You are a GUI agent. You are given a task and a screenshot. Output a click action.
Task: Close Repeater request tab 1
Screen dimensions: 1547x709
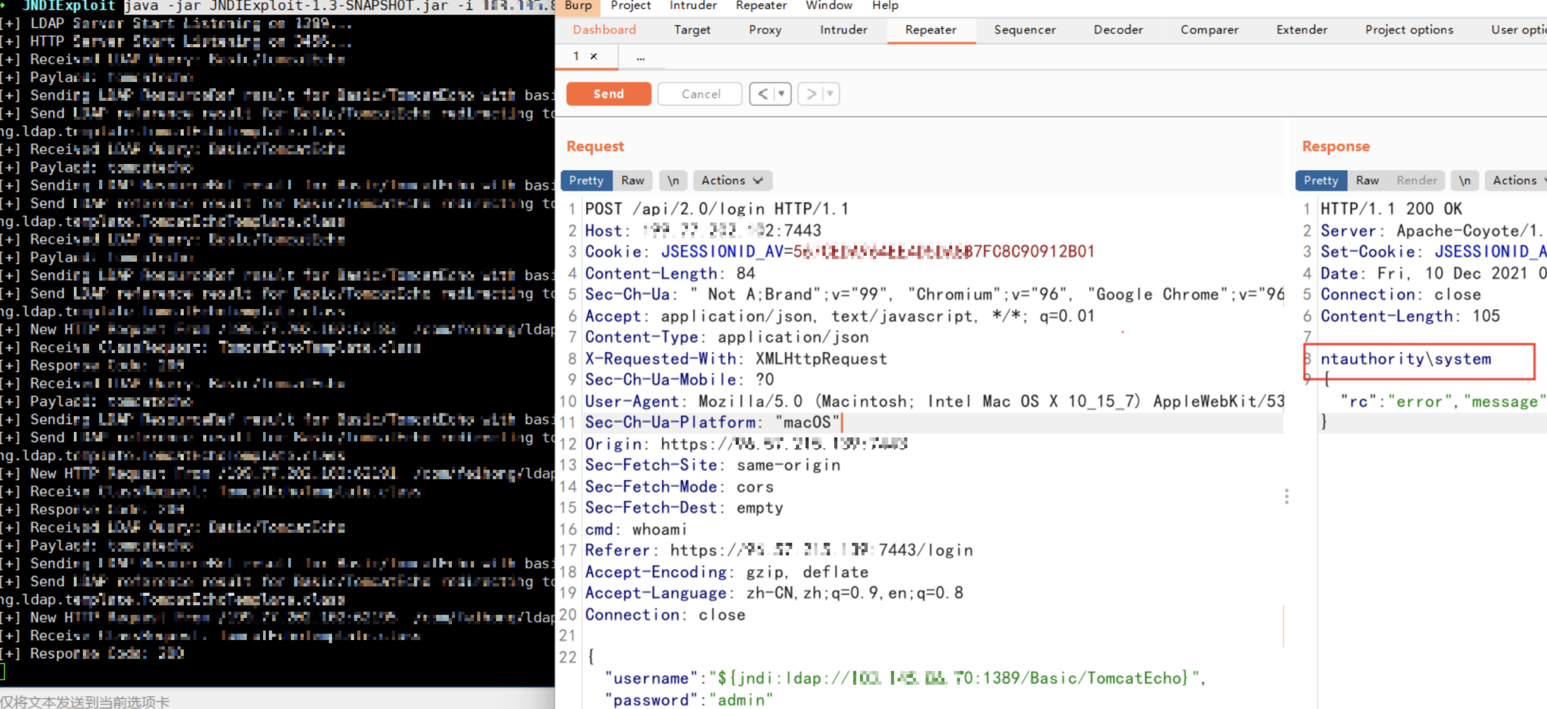(594, 56)
